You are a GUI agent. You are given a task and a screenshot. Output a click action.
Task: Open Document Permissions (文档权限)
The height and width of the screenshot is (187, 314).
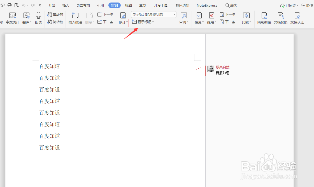pos(281,18)
